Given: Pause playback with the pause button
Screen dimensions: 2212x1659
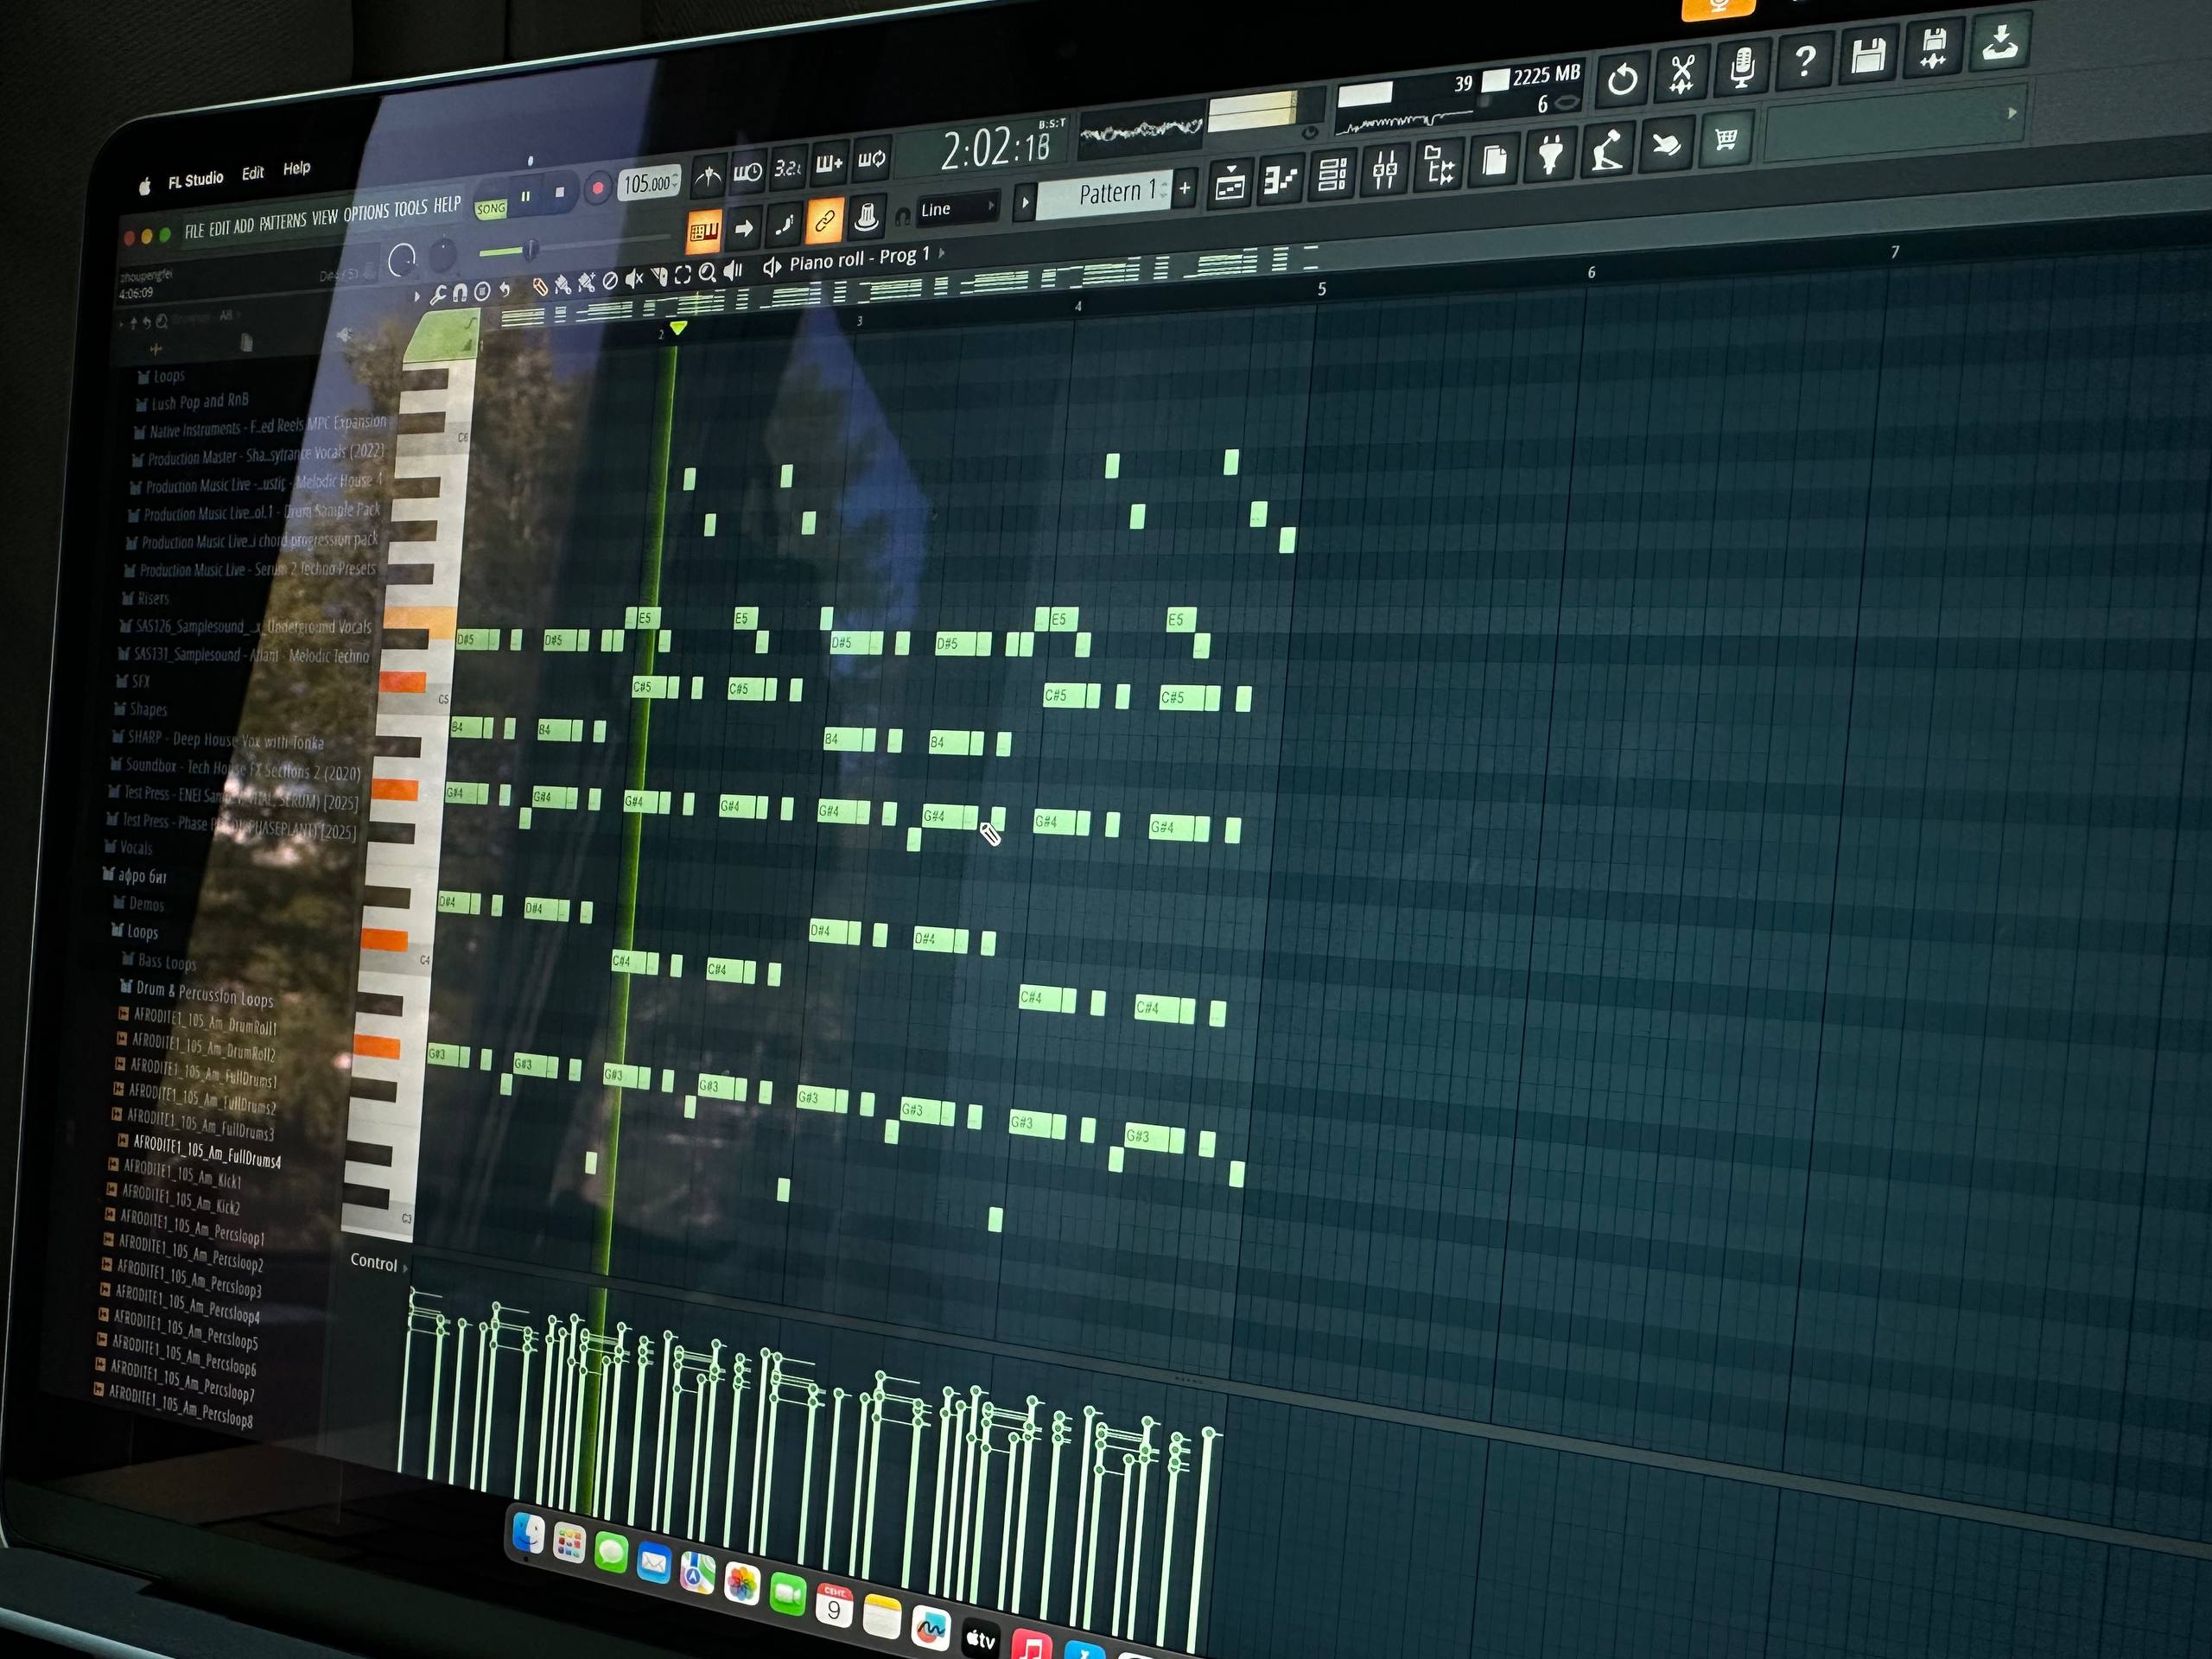Looking at the screenshot, I should pos(525,196).
